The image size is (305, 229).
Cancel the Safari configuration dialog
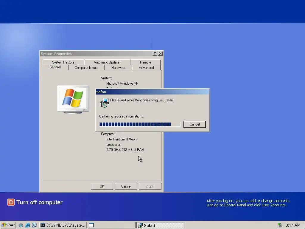coord(194,124)
